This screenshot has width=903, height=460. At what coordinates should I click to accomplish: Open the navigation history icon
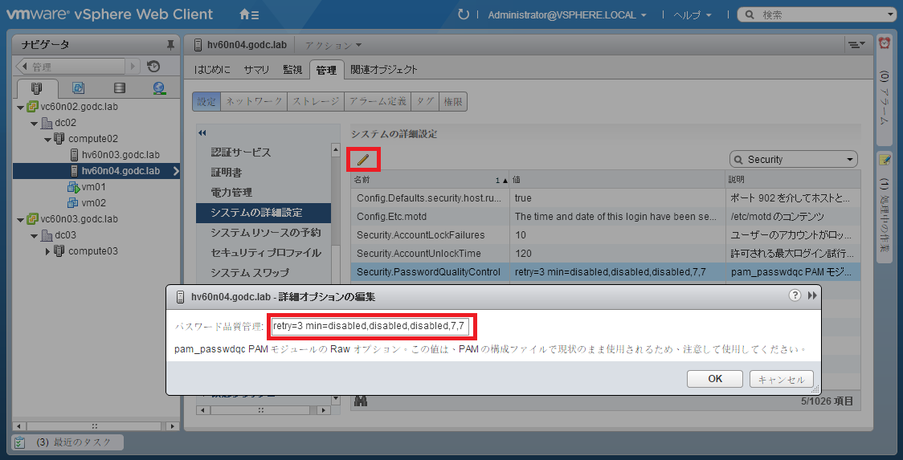(x=153, y=67)
